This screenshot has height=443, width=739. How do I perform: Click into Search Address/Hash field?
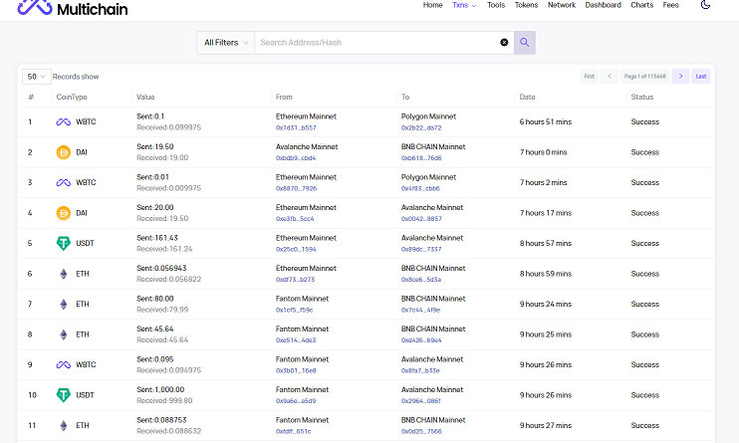coord(374,43)
